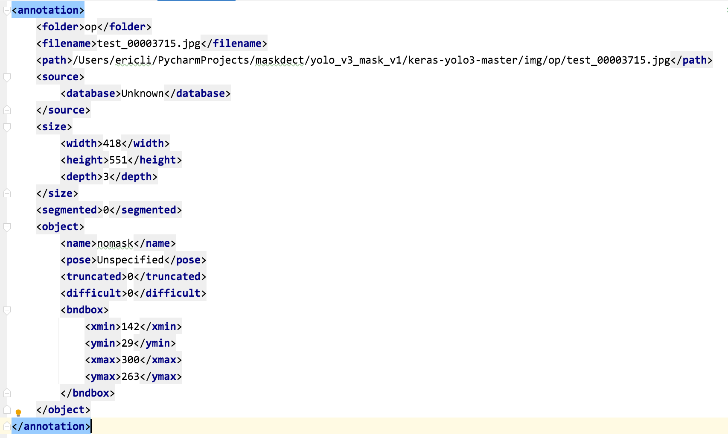Click the nomask name value
The image size is (728, 438).
tap(115, 243)
